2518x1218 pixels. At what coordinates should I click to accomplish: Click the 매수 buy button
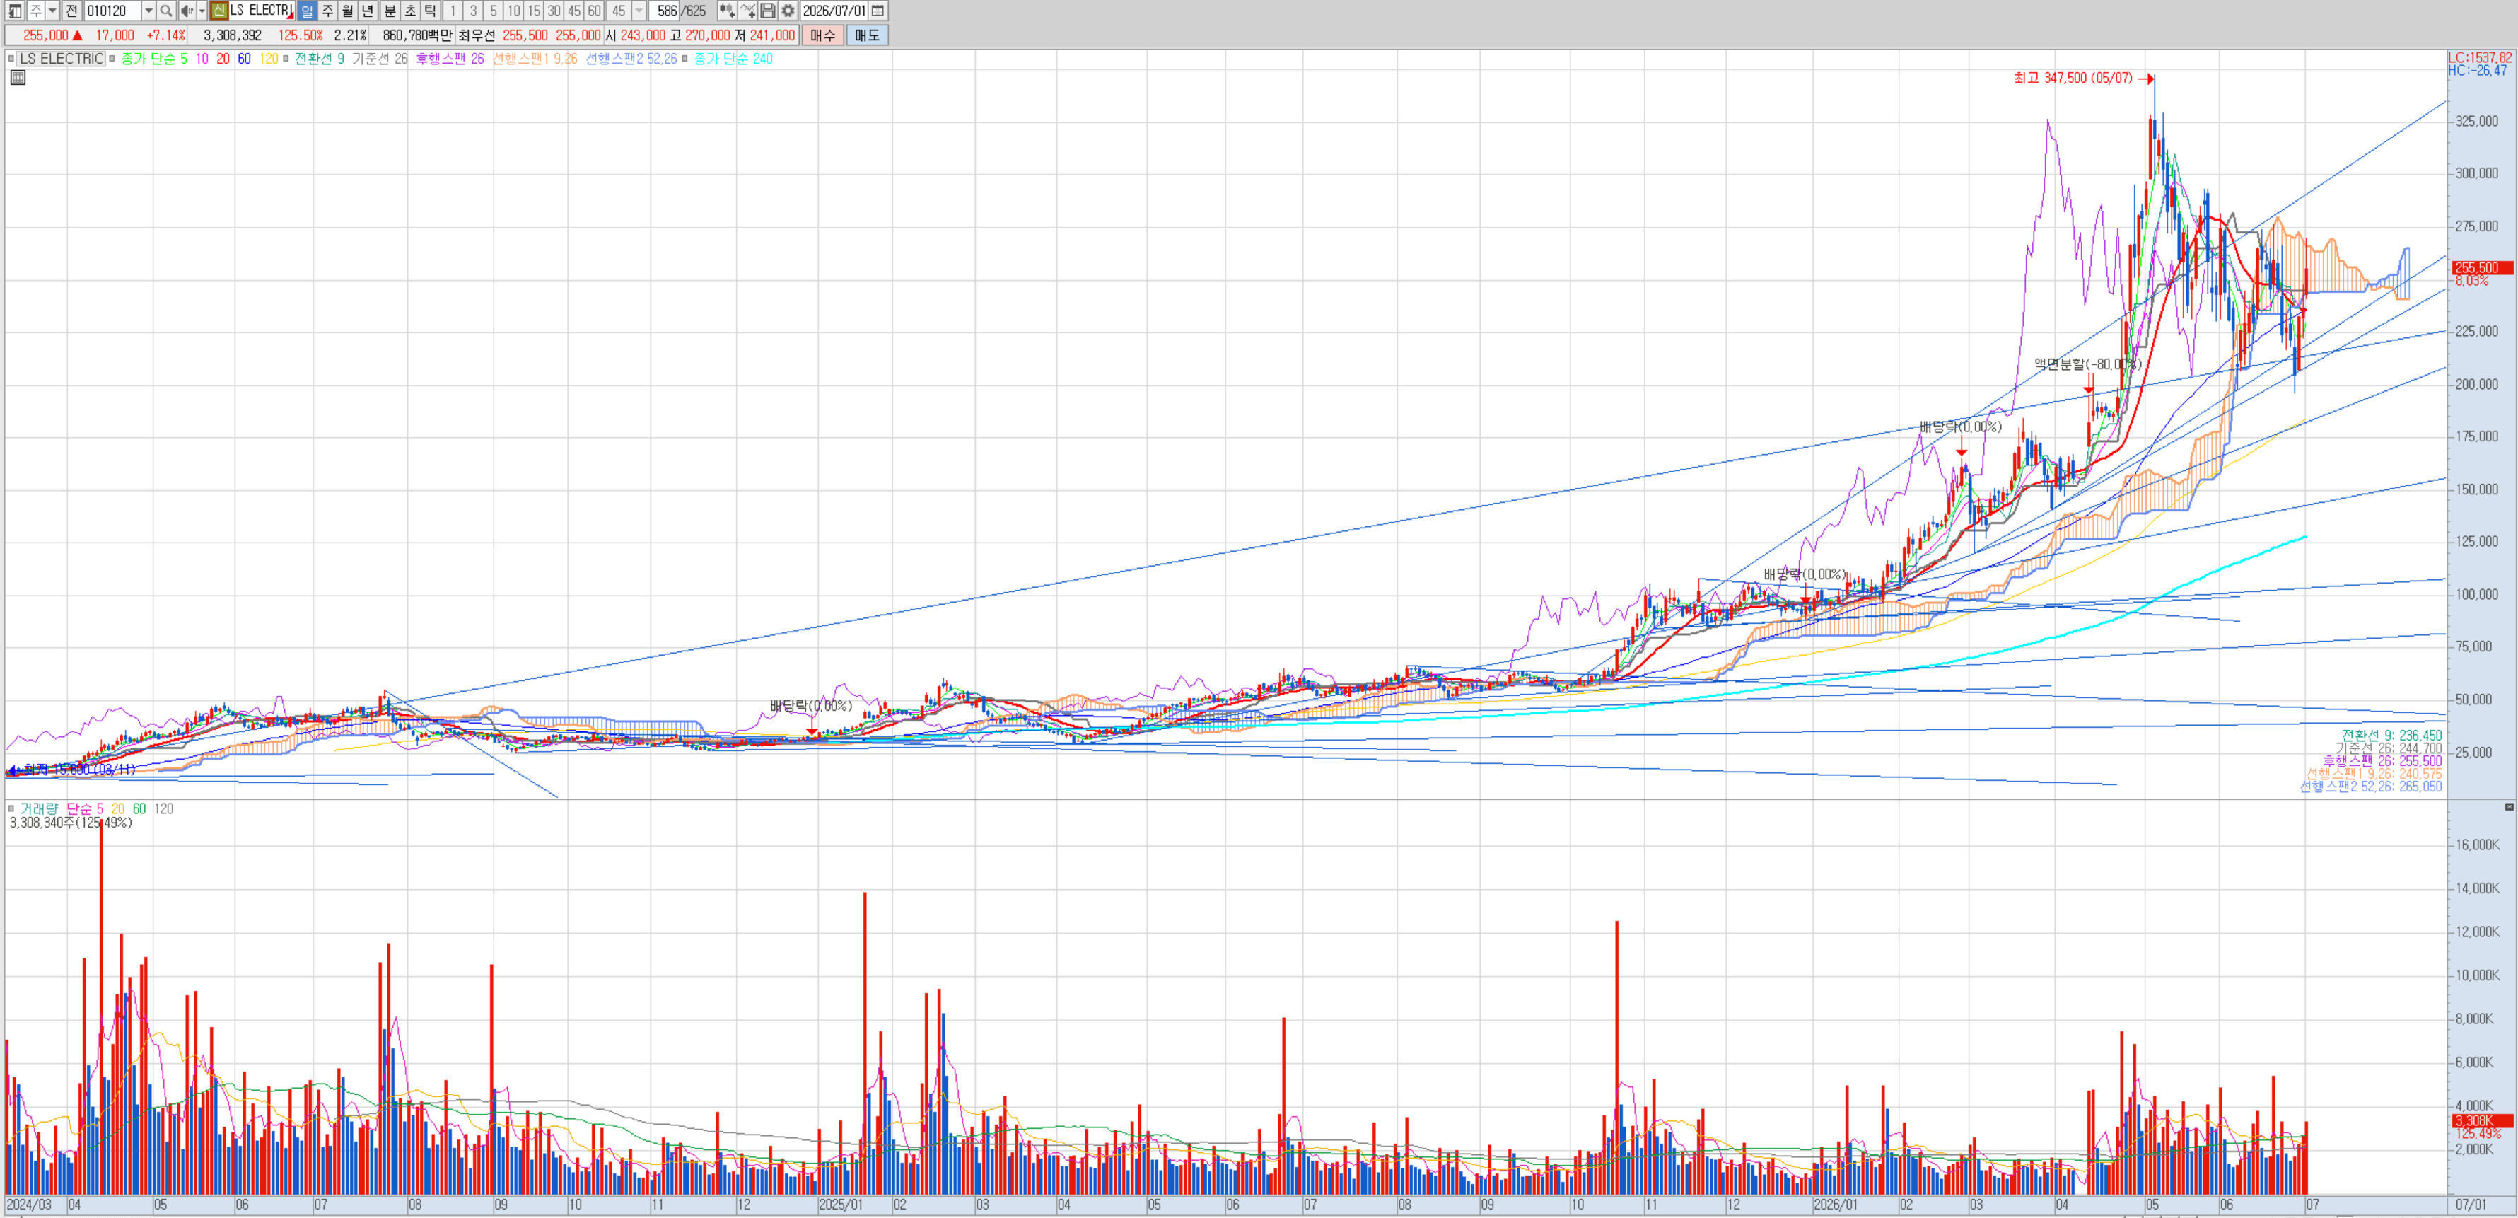[823, 35]
